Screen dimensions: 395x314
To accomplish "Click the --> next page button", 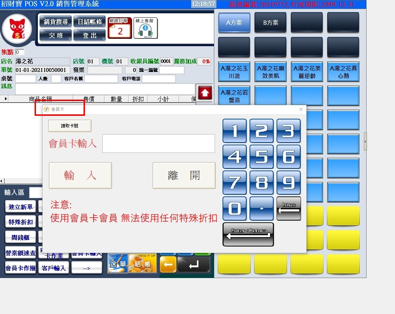I will 86,268.
